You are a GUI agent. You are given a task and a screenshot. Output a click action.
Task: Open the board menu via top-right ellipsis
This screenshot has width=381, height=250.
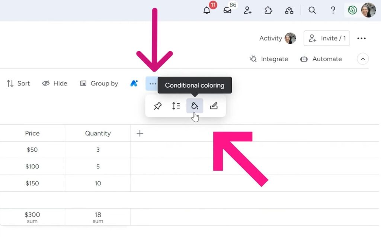pos(361,38)
